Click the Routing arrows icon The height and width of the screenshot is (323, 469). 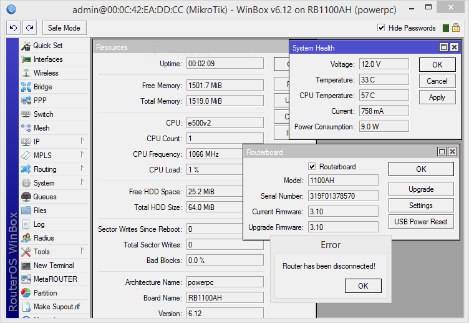[x=26, y=169]
